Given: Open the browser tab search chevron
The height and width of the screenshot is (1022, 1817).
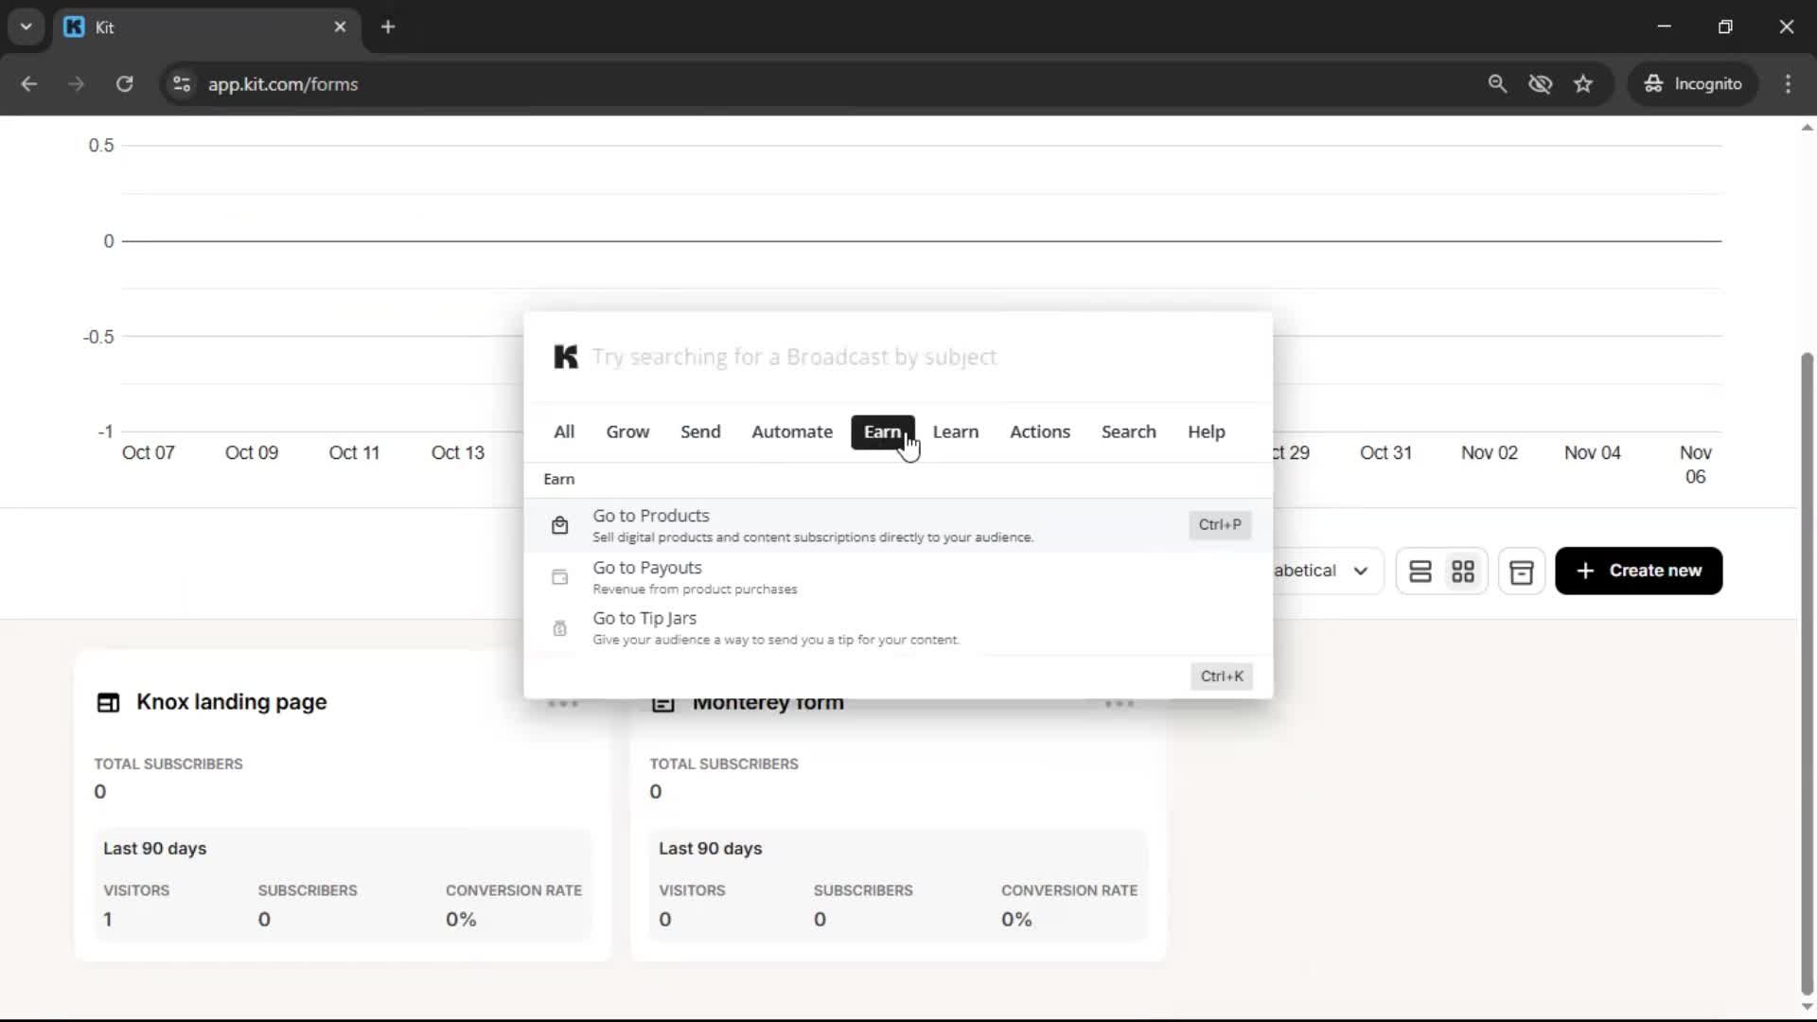Looking at the screenshot, I should 26,26.
